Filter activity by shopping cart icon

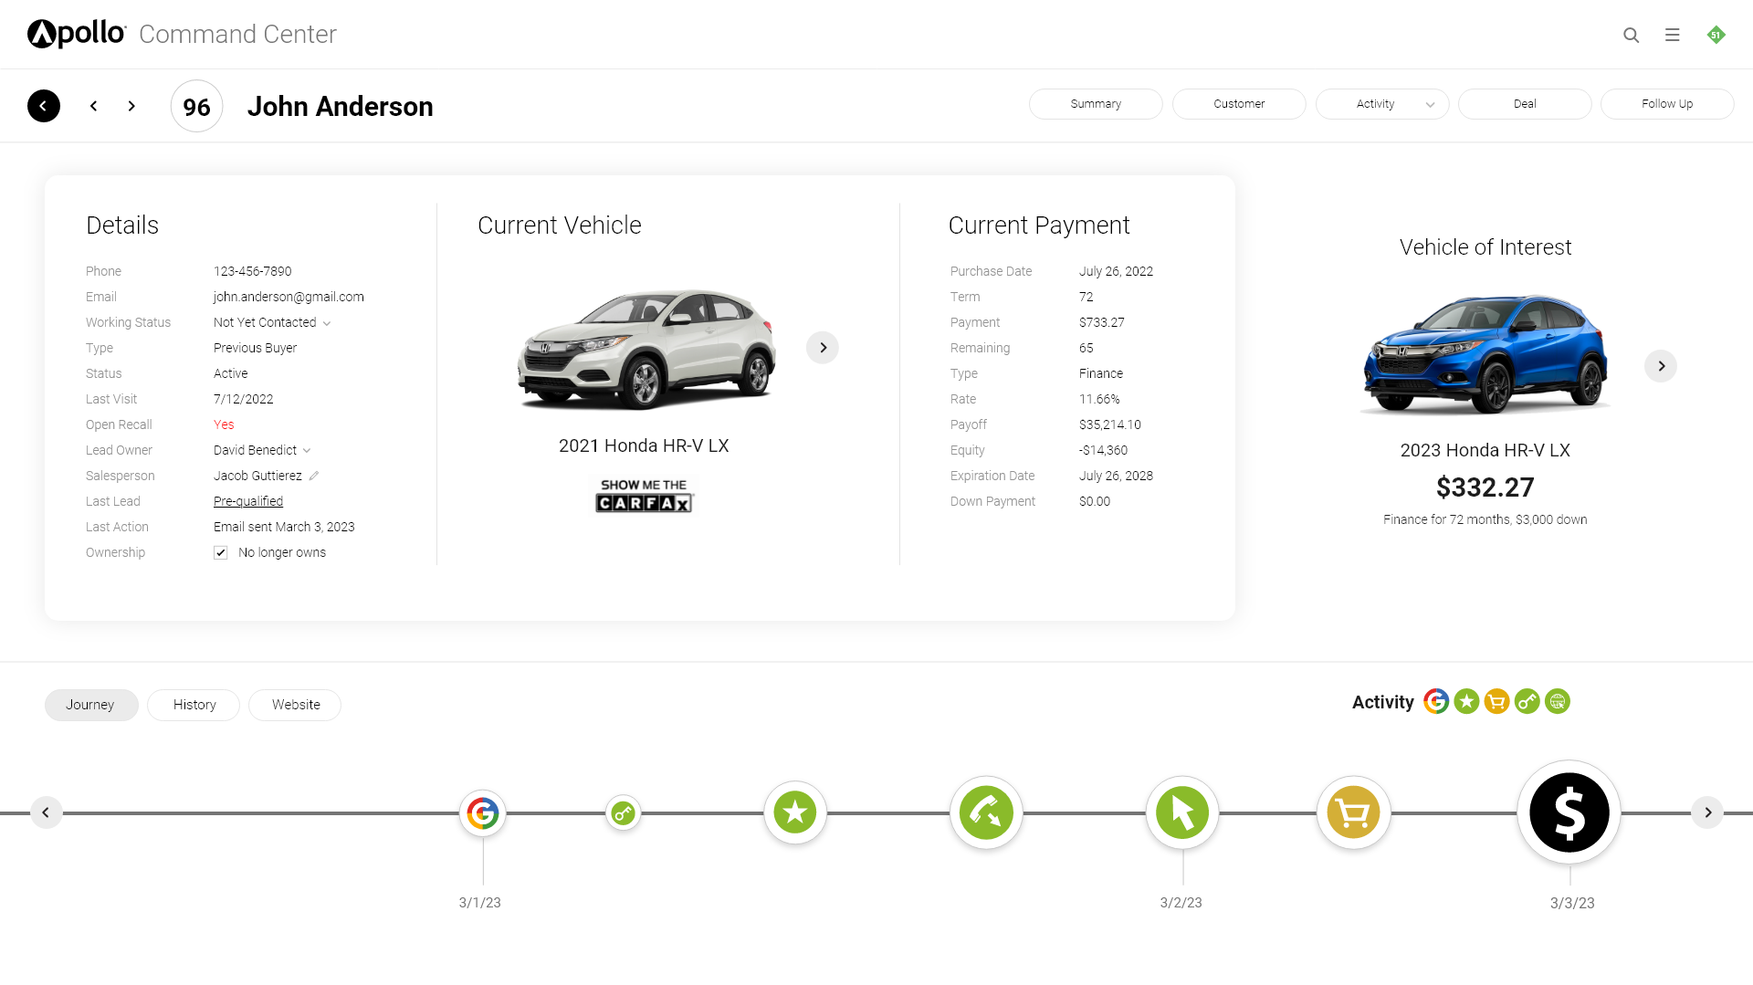(1496, 701)
